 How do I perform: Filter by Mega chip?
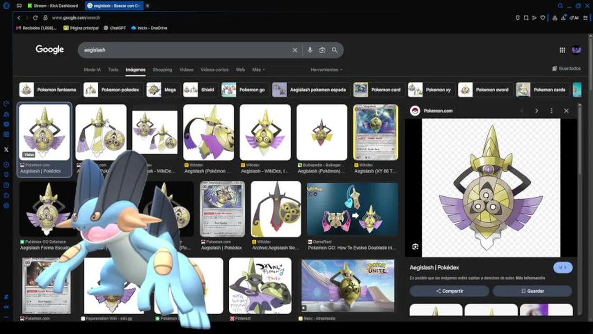tap(163, 90)
